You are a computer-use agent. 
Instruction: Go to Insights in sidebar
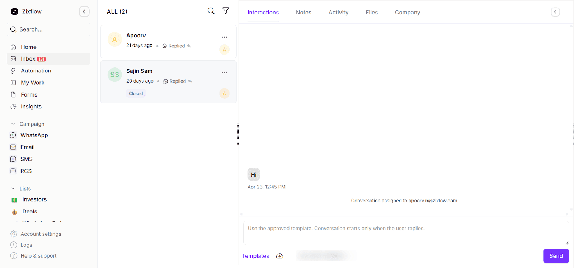pyautogui.click(x=31, y=107)
